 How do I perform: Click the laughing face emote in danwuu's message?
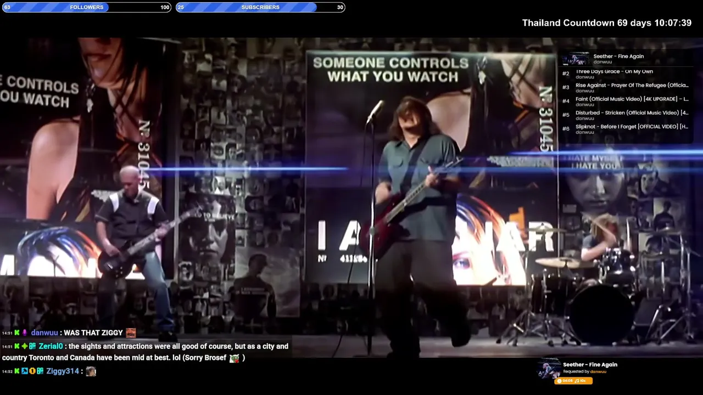(x=131, y=332)
